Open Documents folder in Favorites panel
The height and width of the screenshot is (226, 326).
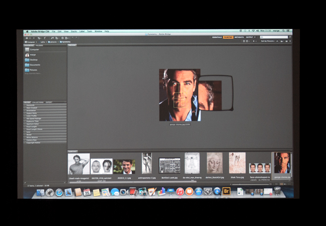(34, 65)
